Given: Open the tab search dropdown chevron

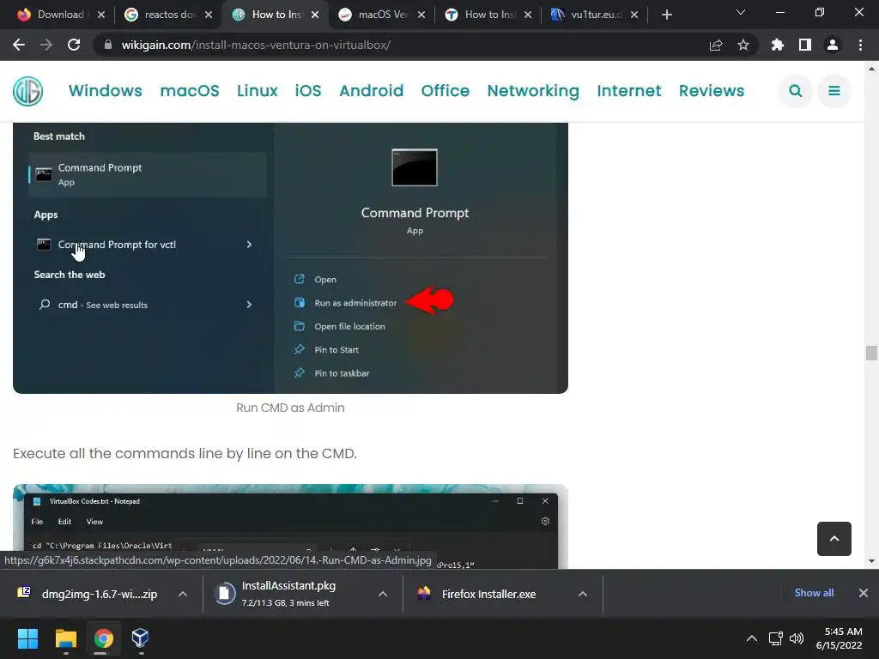Looking at the screenshot, I should 741,12.
